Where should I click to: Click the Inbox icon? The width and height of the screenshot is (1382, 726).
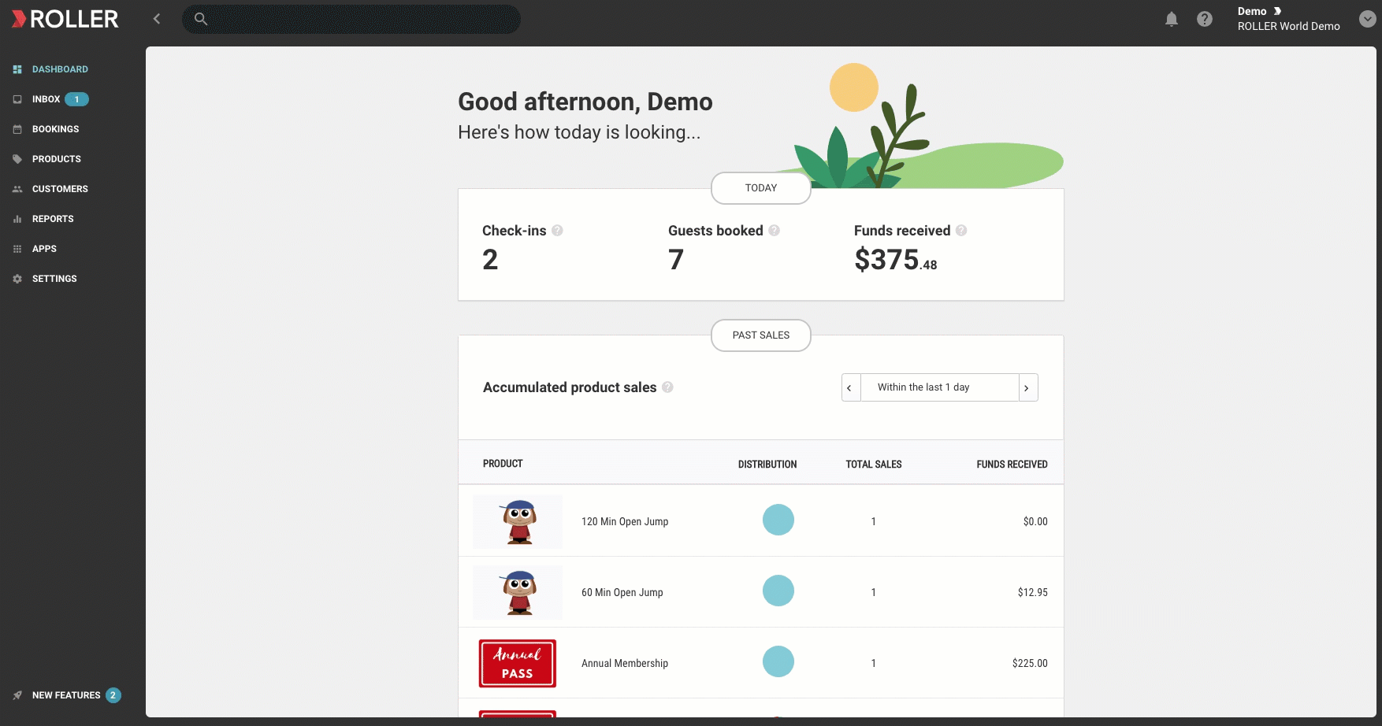17,99
